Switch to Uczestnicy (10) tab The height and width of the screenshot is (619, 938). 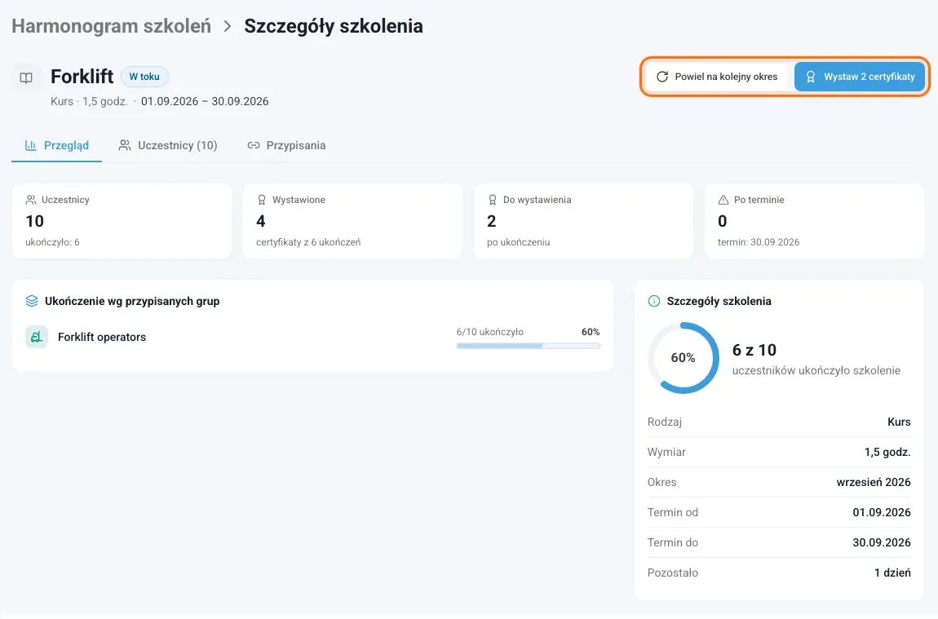(x=168, y=145)
